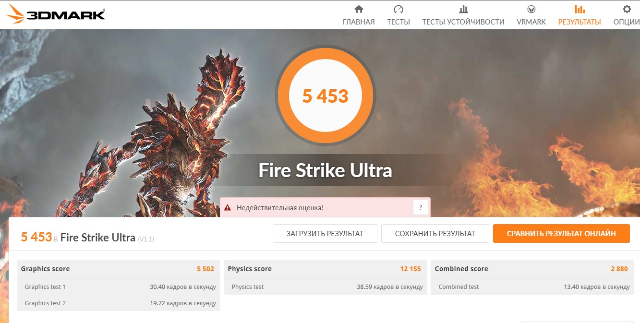The image size is (640, 323).
Task: Click the 5 453 score circle
Action: [x=325, y=96]
